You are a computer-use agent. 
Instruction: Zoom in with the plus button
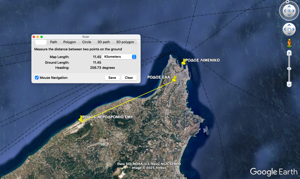[x=289, y=53]
